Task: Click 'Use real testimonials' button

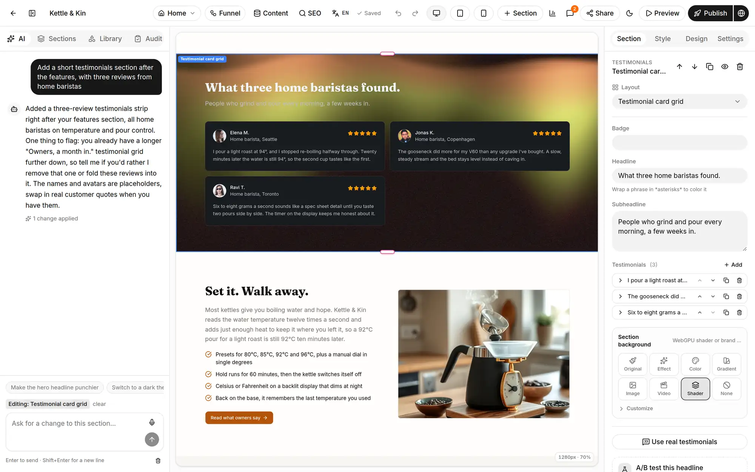Action: coord(679,442)
